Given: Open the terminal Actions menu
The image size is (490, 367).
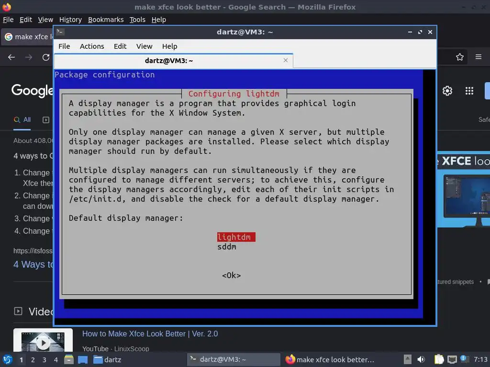Looking at the screenshot, I should click(92, 46).
